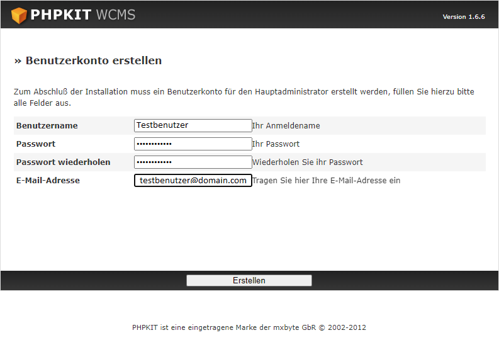Click the installation instructions paragraph
Viewport: 499px width, 340px height.
point(244,97)
